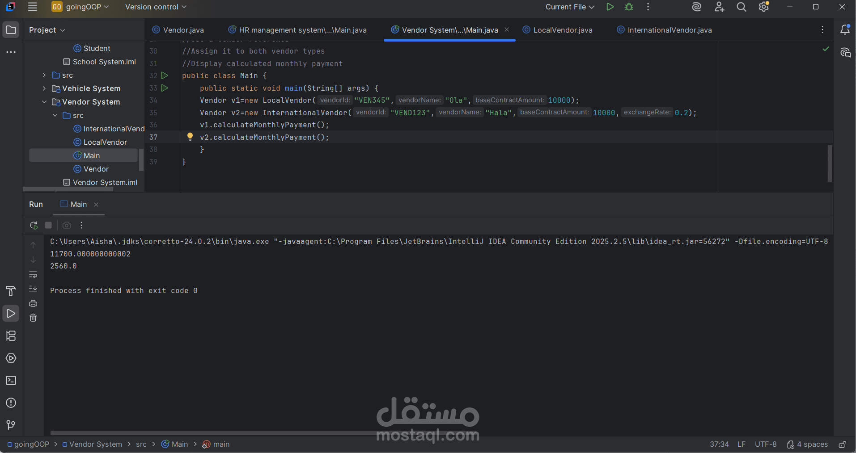
Task: Open more actions menu beside the debug icon
Action: (x=648, y=7)
